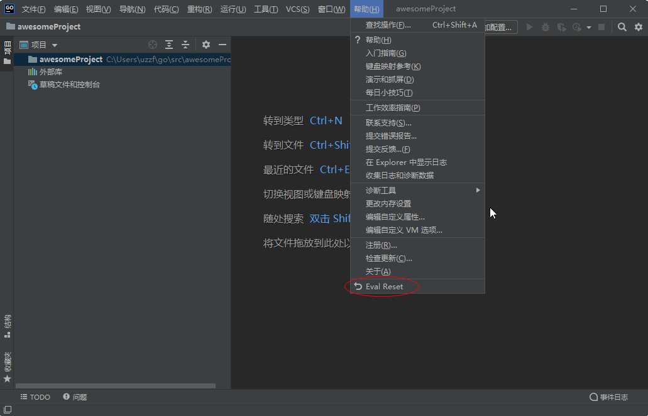Open the TODO tool window button
Viewport: 648px width, 416px height.
coord(35,397)
